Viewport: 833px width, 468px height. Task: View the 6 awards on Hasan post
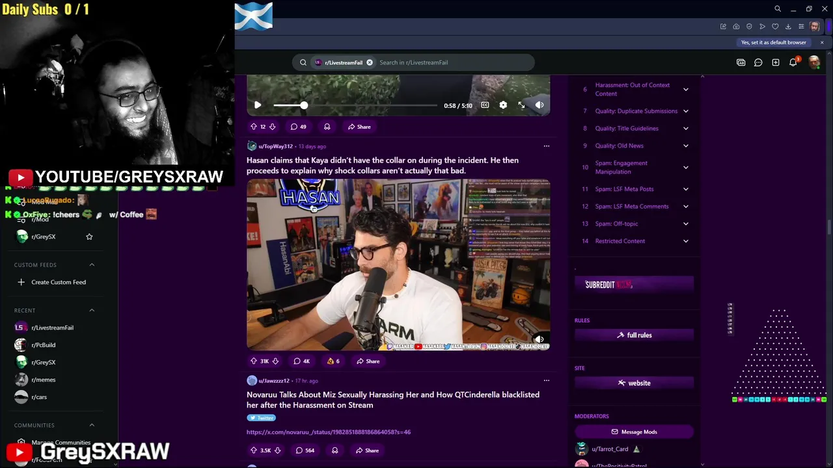click(x=333, y=361)
